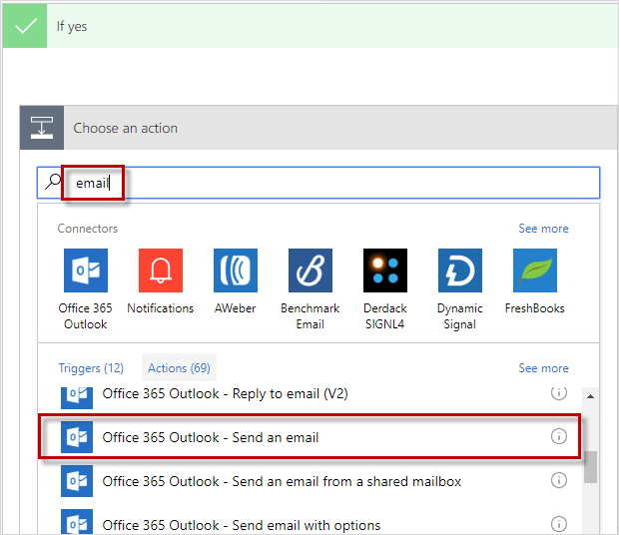This screenshot has height=535, width=619.
Task: Show info for shared mailbox email action
Action: coord(559,480)
